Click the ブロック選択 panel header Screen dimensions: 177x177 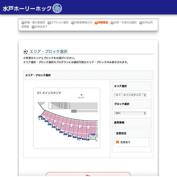click(132, 104)
